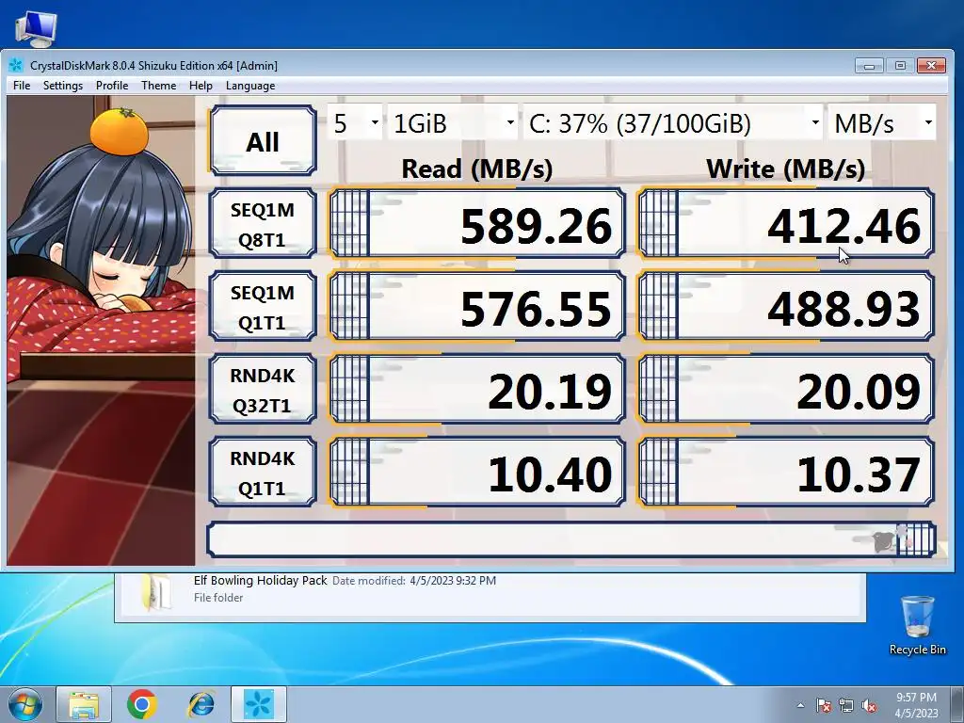This screenshot has width=964, height=723.
Task: Click the 576.55 read result
Action: pyautogui.click(x=477, y=307)
